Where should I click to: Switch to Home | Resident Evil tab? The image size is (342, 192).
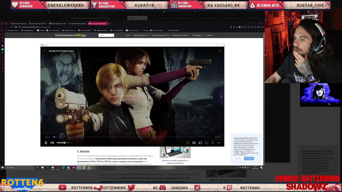[x=38, y=23]
